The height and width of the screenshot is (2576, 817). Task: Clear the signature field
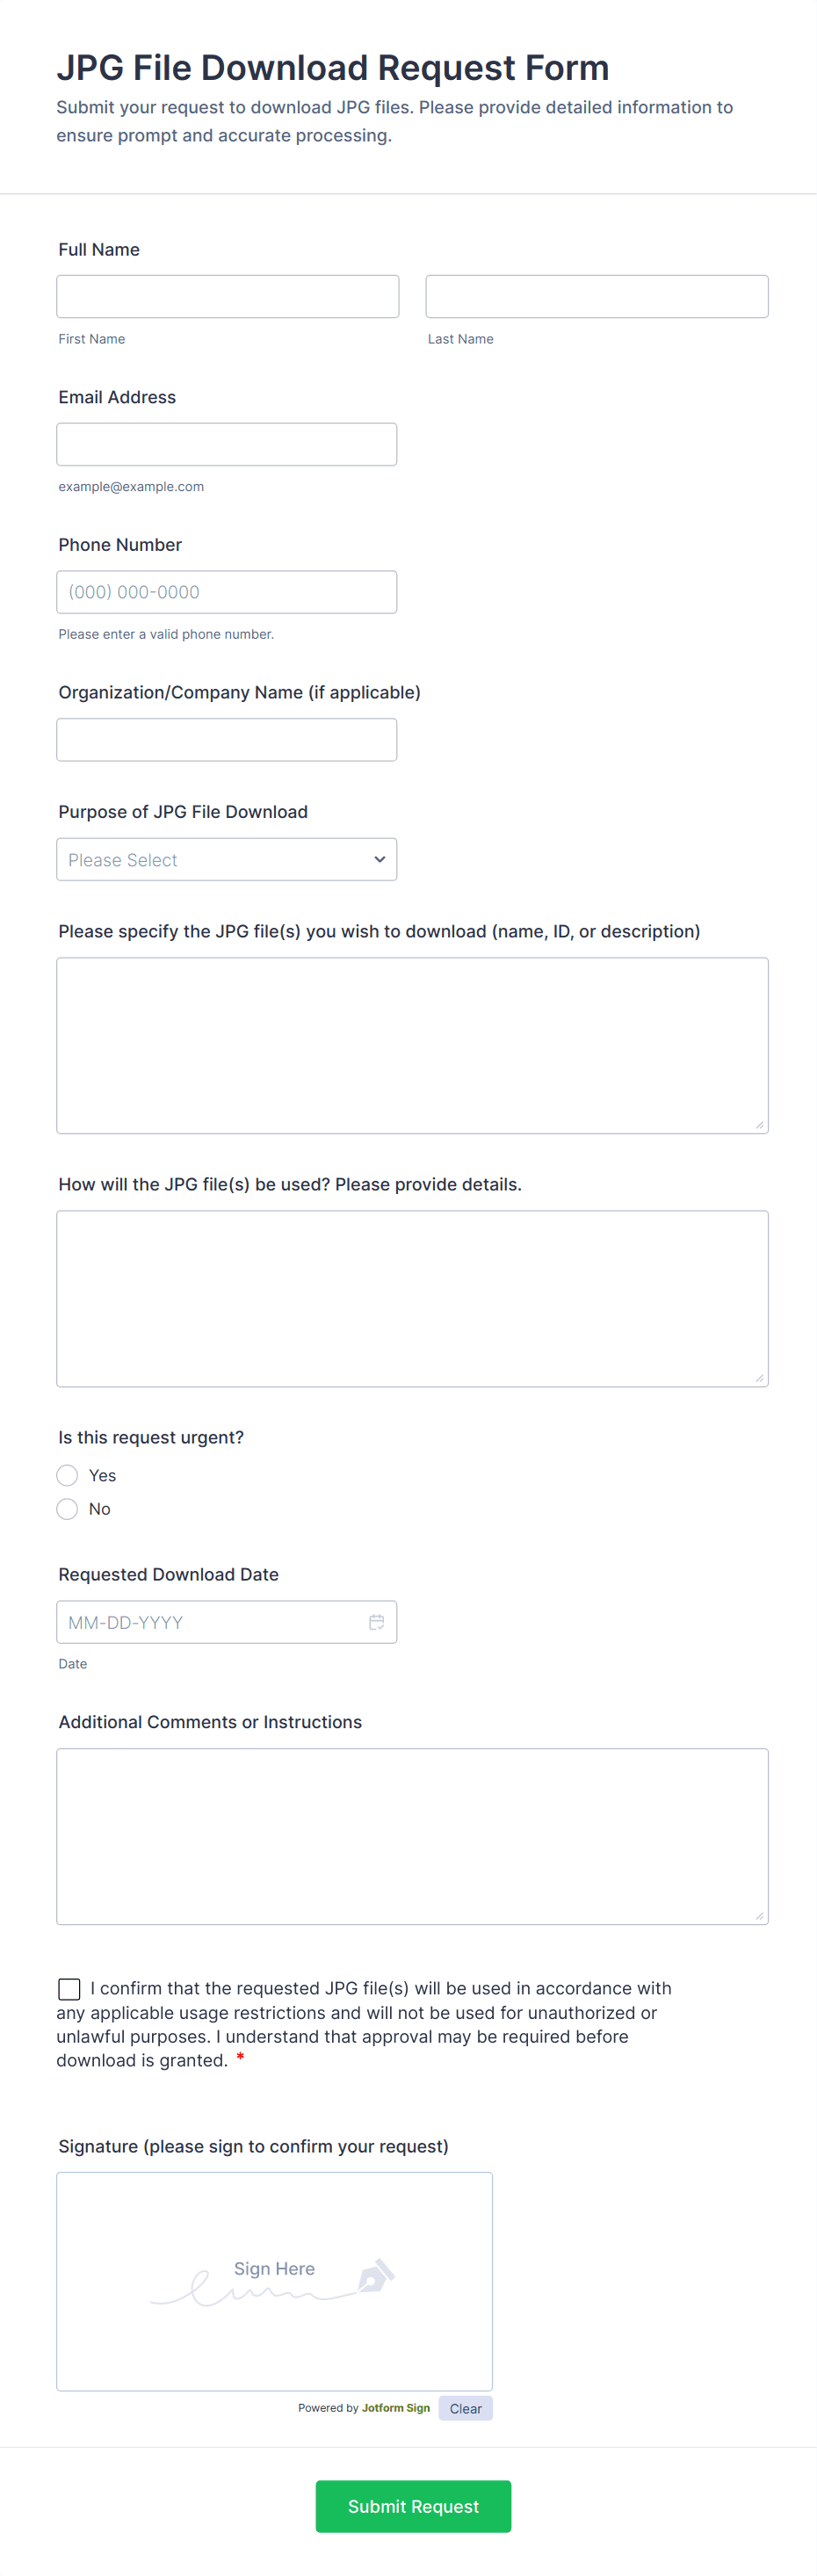tap(465, 2408)
